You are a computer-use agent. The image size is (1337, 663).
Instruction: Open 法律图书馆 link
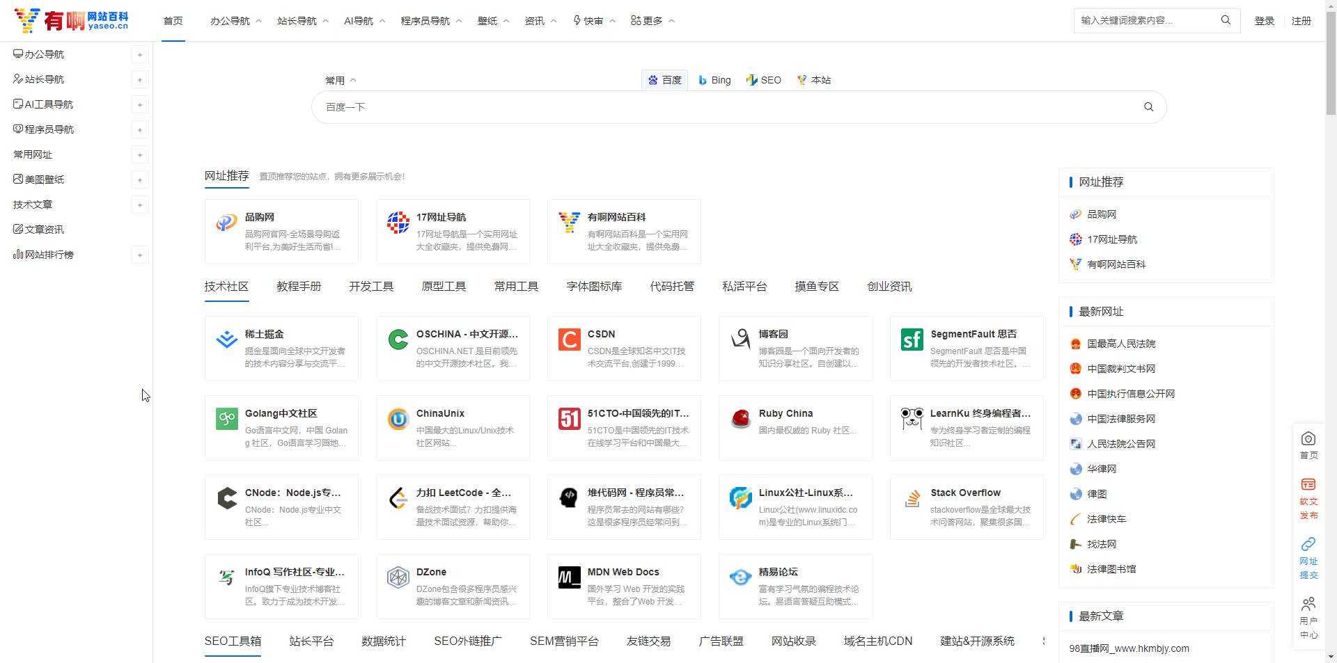coord(1111,569)
